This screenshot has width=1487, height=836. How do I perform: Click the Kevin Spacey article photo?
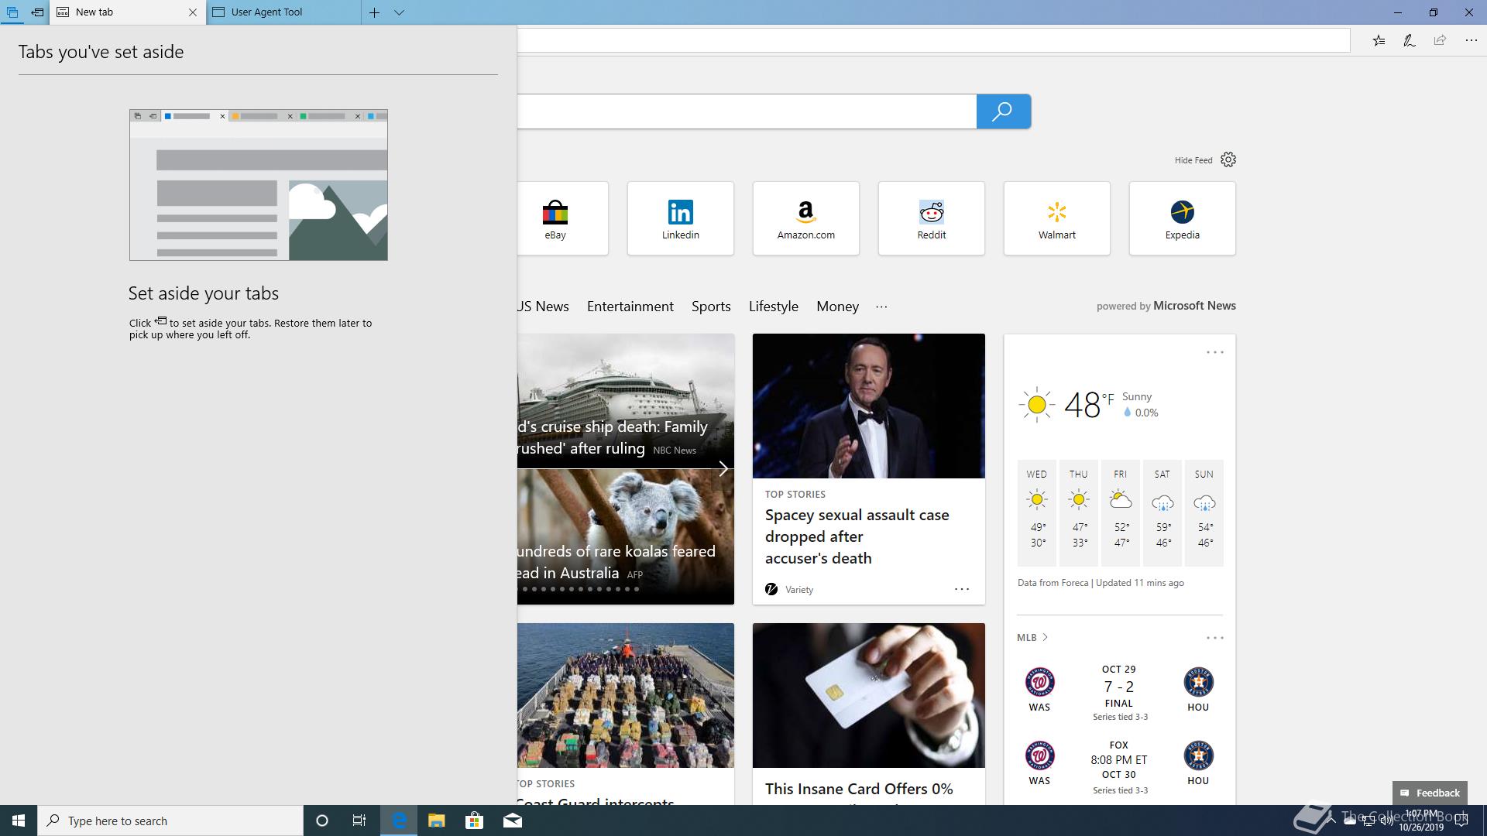pyautogui.click(x=868, y=406)
